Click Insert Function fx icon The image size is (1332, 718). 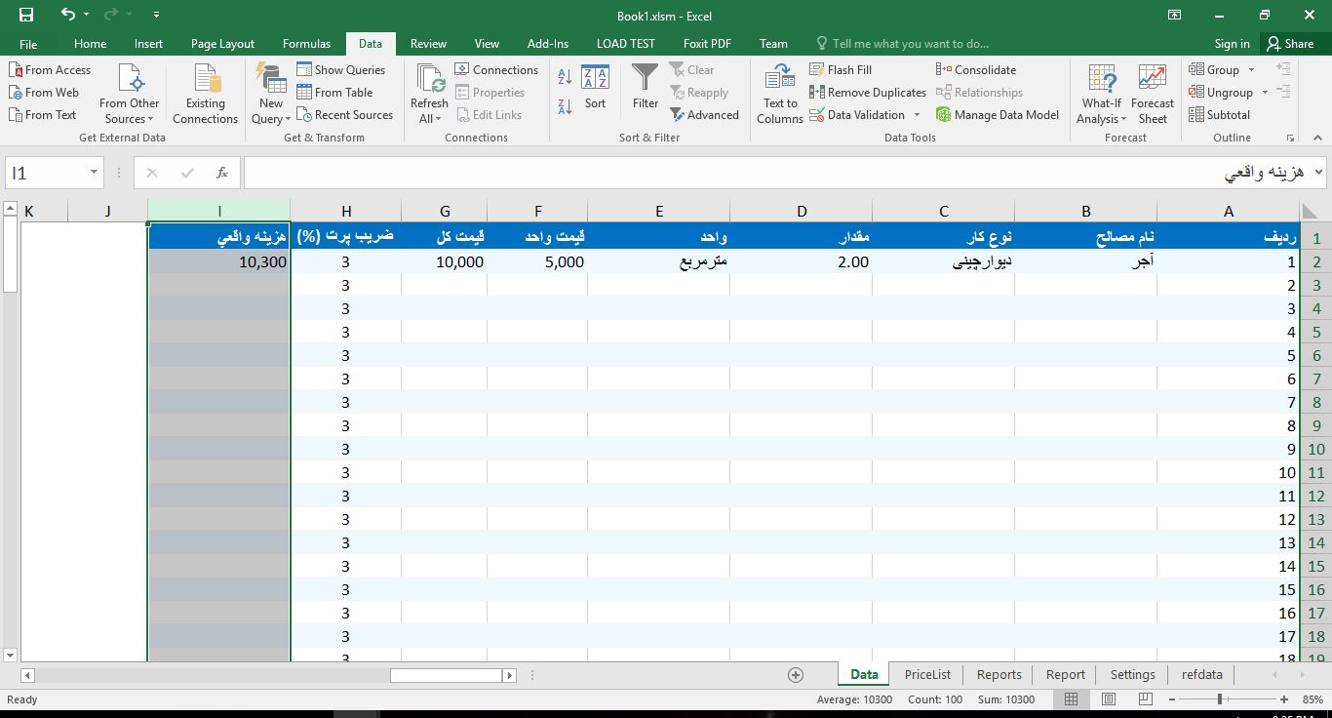(x=222, y=173)
